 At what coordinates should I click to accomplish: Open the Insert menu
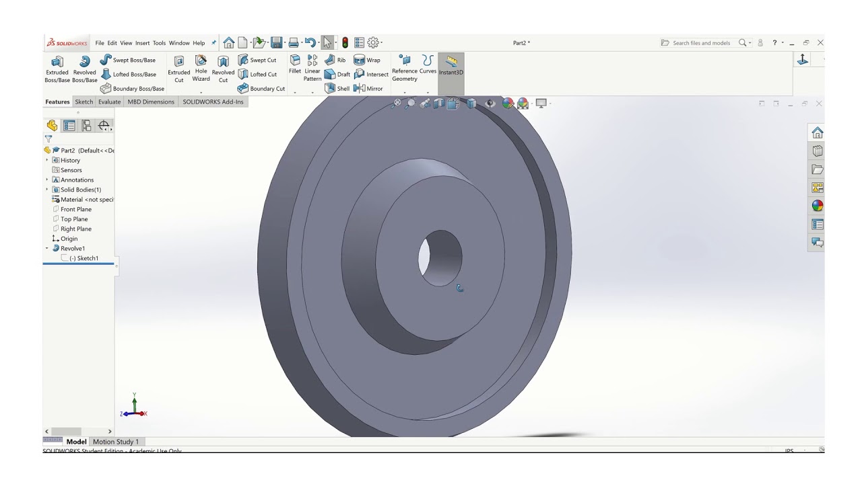click(143, 43)
